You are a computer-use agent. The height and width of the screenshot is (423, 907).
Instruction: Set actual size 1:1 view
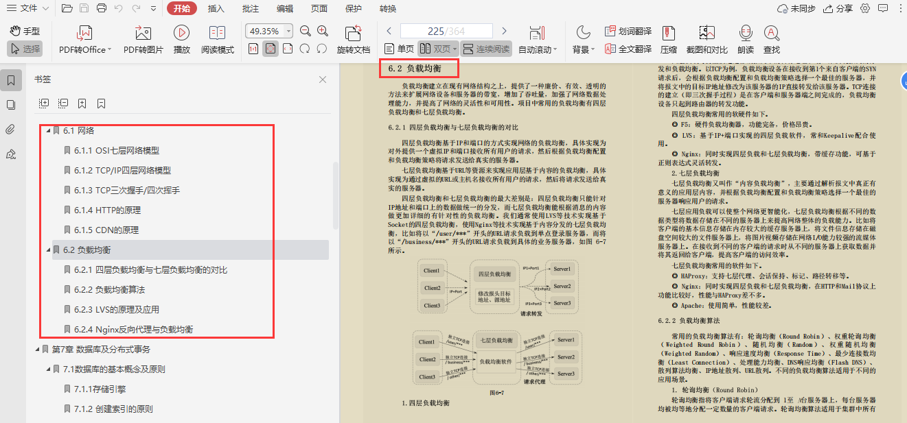pyautogui.click(x=253, y=49)
